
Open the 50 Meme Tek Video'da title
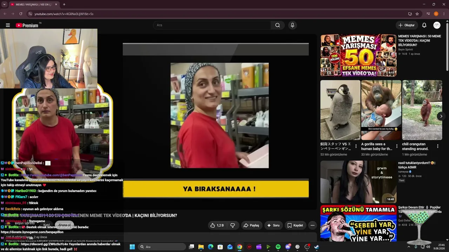click(x=420, y=41)
